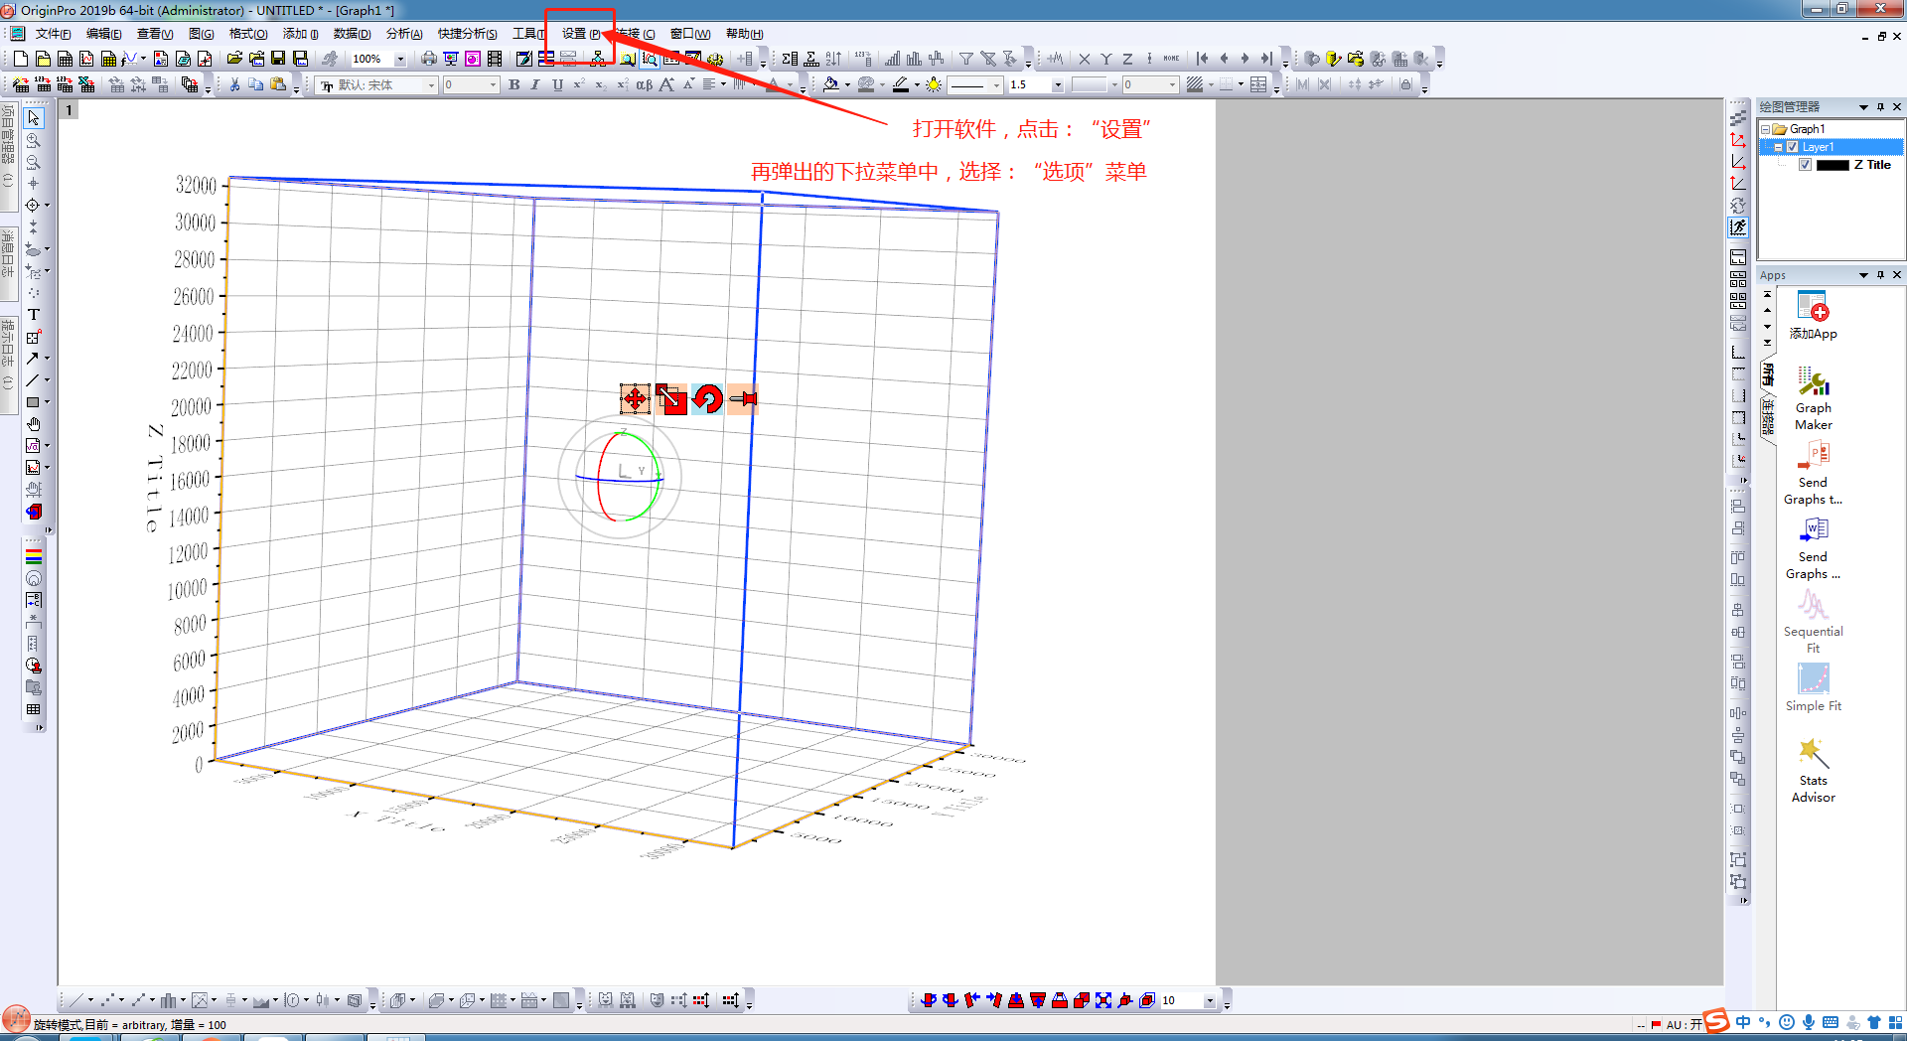Viewport: 1907px width, 1041px height.
Task: Open the font name dropdown
Action: pyautogui.click(x=431, y=85)
